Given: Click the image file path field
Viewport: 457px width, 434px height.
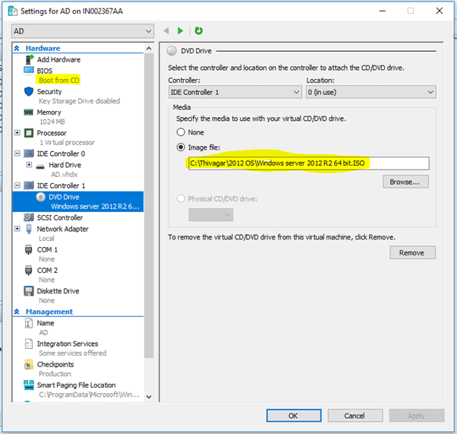Looking at the screenshot, I should [x=309, y=163].
